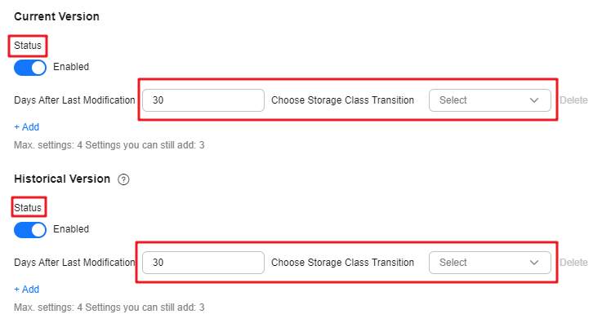Click Delete next to Historical Version transition
Image resolution: width=602 pixels, height=323 pixels.
pos(573,263)
